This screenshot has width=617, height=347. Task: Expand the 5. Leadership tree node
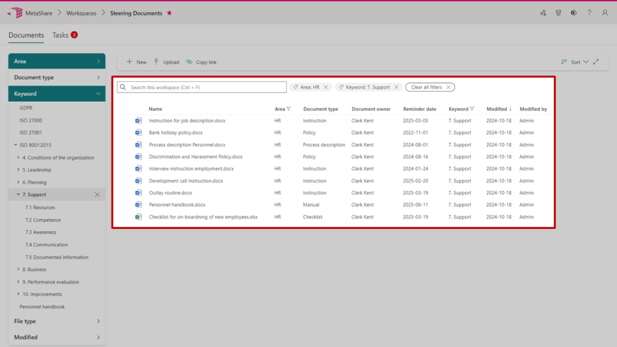click(x=18, y=170)
